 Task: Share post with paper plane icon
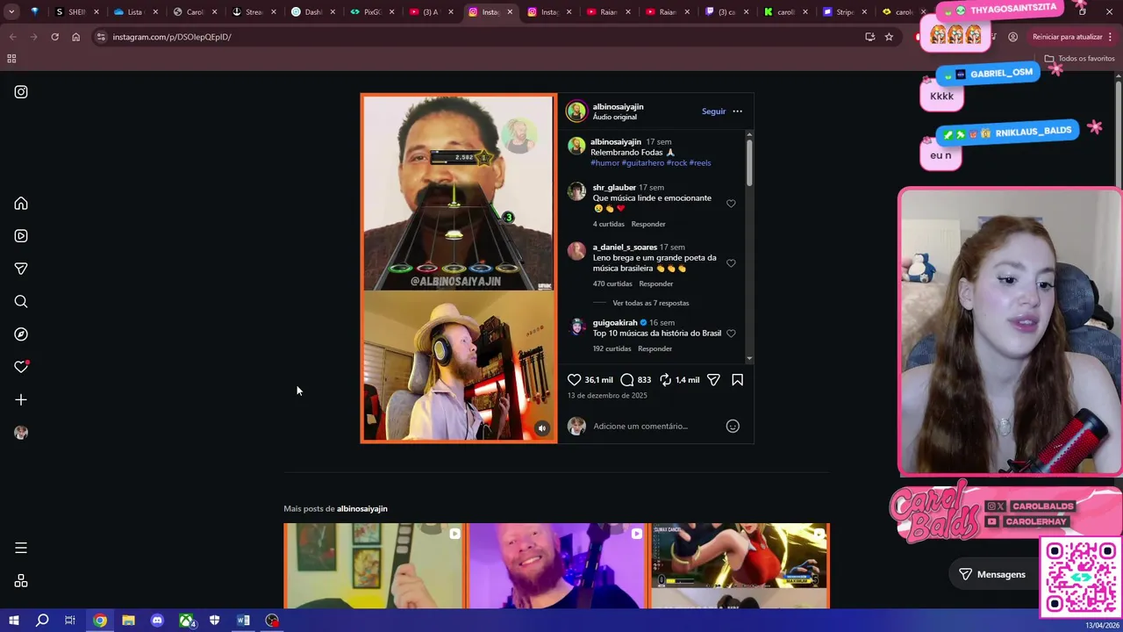[713, 380]
